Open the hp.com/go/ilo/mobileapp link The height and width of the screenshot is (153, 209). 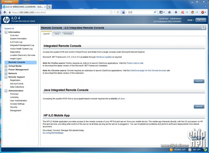[53, 133]
